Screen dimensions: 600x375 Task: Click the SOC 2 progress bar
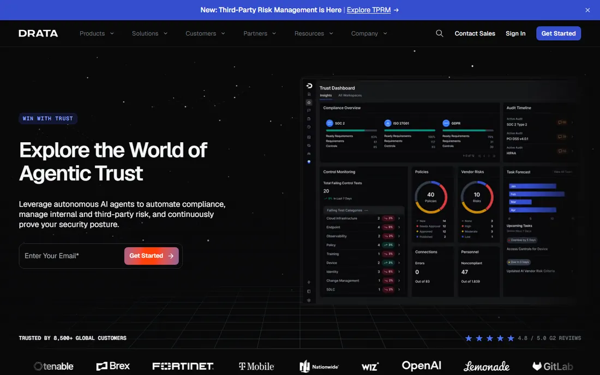[351, 130]
